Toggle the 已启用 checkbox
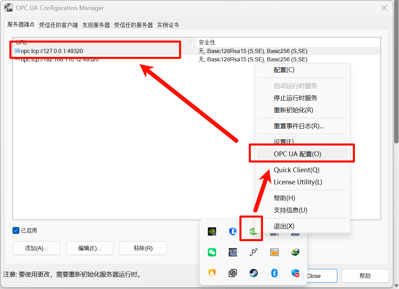Screen dimensions: 399x289 (x=16, y=230)
